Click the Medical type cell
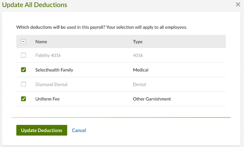Image resolution: width=244 pixels, height=147 pixels. click(141, 70)
